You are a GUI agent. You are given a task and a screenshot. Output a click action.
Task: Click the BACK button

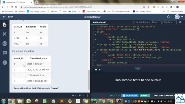[8, 17]
